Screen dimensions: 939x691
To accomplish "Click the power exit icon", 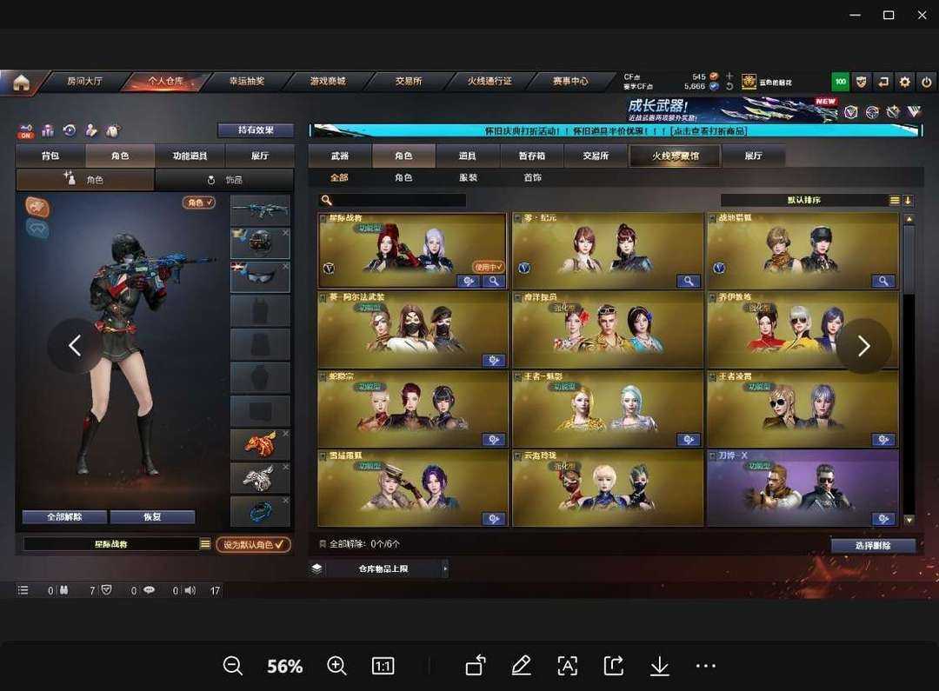I will [x=926, y=82].
